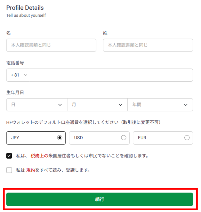Open the 月 (month) birth date dropdown
This screenshot has width=201, height=212.
tap(97, 105)
